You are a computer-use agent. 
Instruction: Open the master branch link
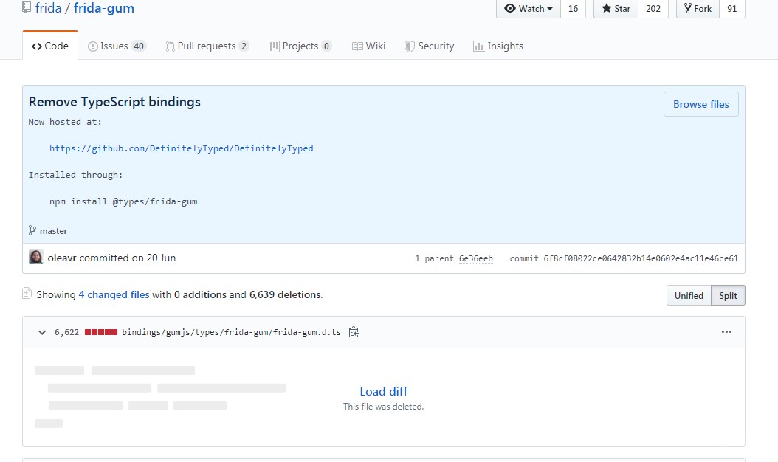pyautogui.click(x=53, y=231)
